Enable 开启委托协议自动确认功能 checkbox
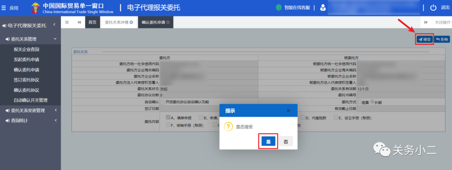Viewport: 452px width, 170px height. pos(162,102)
